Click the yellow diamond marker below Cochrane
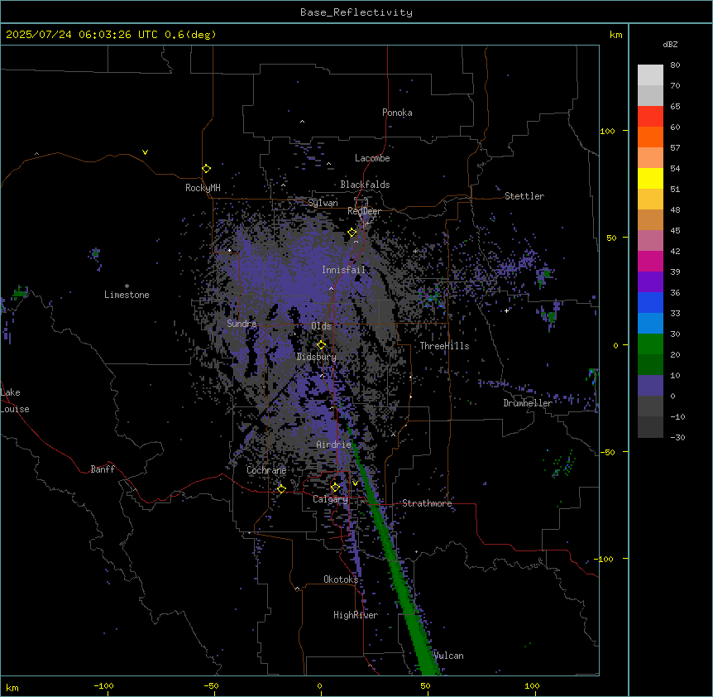713x697 pixels. (x=281, y=489)
